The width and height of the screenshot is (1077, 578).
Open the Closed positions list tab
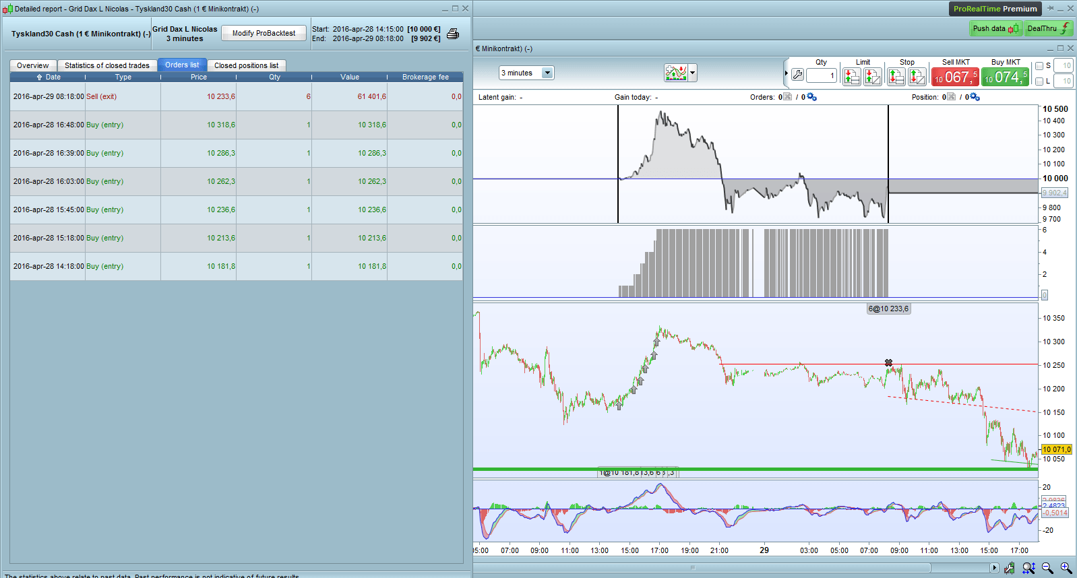click(x=246, y=65)
